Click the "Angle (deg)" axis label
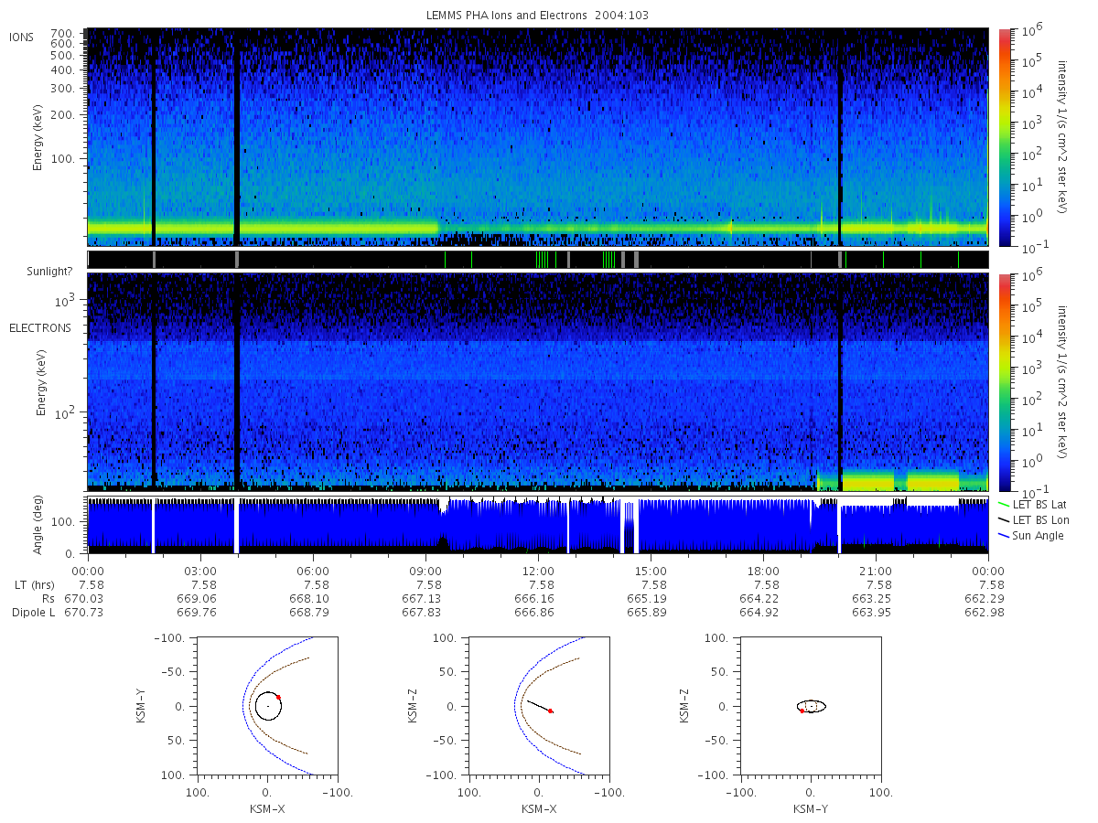The height and width of the screenshot is (823, 1098). click(x=40, y=525)
